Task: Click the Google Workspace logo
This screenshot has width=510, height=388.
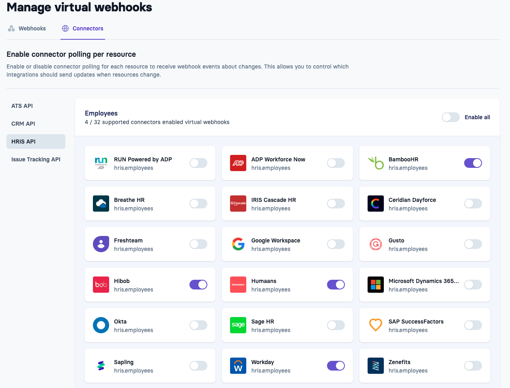Action: pyautogui.click(x=238, y=244)
